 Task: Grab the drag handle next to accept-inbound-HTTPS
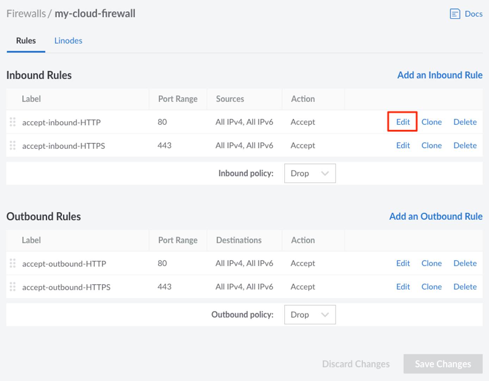13,146
